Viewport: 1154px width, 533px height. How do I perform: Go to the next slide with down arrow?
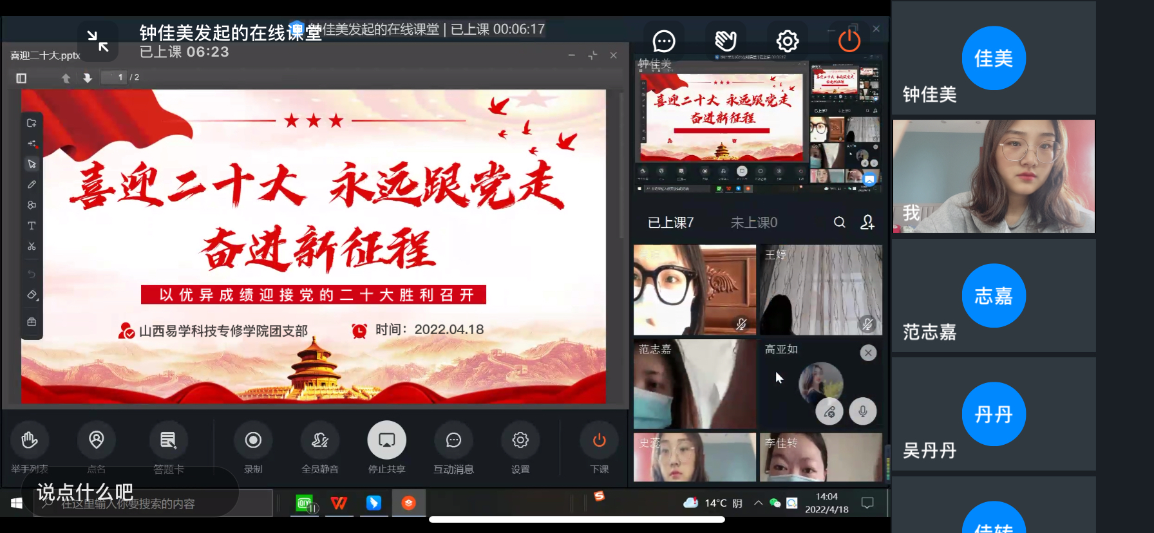pyautogui.click(x=88, y=78)
